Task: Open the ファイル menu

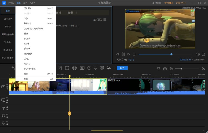Action: [x=11, y=3]
